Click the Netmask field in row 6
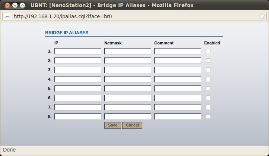The height and width of the screenshot is (156, 269). pos(127,98)
